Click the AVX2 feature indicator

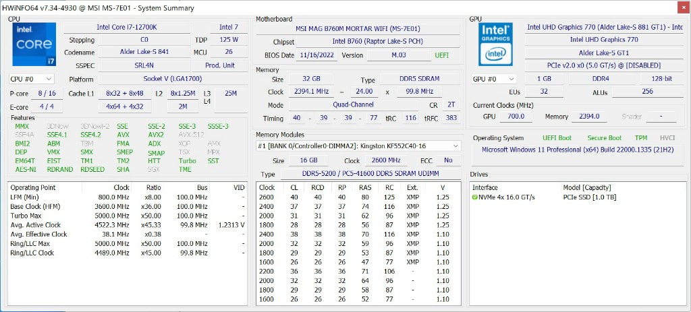click(x=156, y=134)
